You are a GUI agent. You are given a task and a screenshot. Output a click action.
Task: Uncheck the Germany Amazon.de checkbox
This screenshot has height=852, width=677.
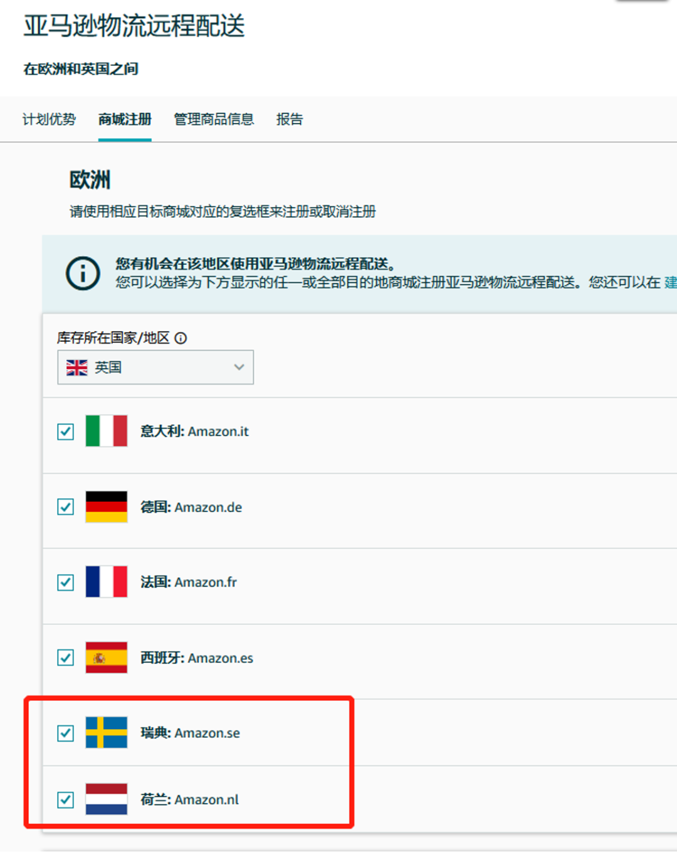coord(66,507)
